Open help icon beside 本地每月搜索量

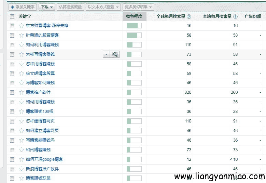tap(235, 16)
